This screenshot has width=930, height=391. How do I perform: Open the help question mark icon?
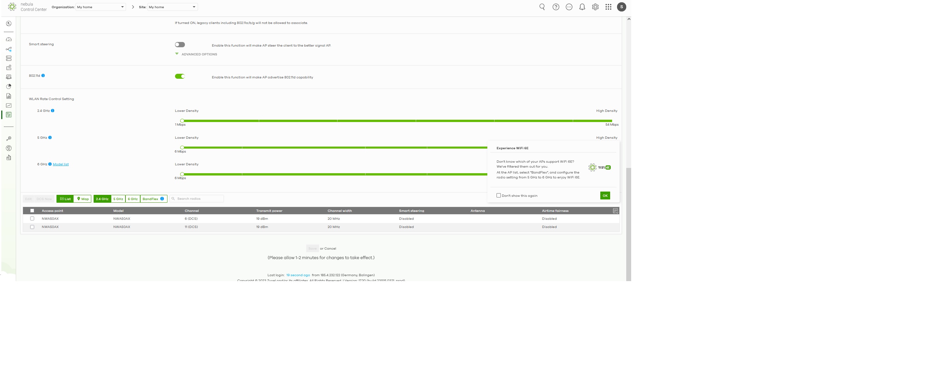[x=556, y=7]
